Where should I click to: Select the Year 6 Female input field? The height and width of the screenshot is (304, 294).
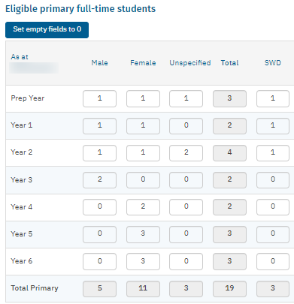[143, 261]
